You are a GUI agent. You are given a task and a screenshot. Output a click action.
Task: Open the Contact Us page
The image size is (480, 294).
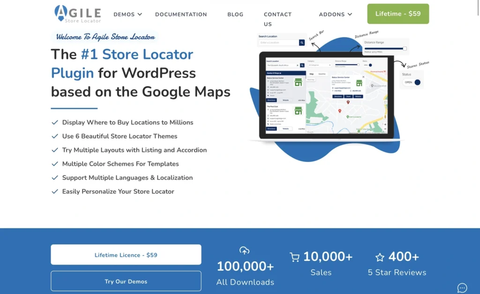pyautogui.click(x=277, y=19)
